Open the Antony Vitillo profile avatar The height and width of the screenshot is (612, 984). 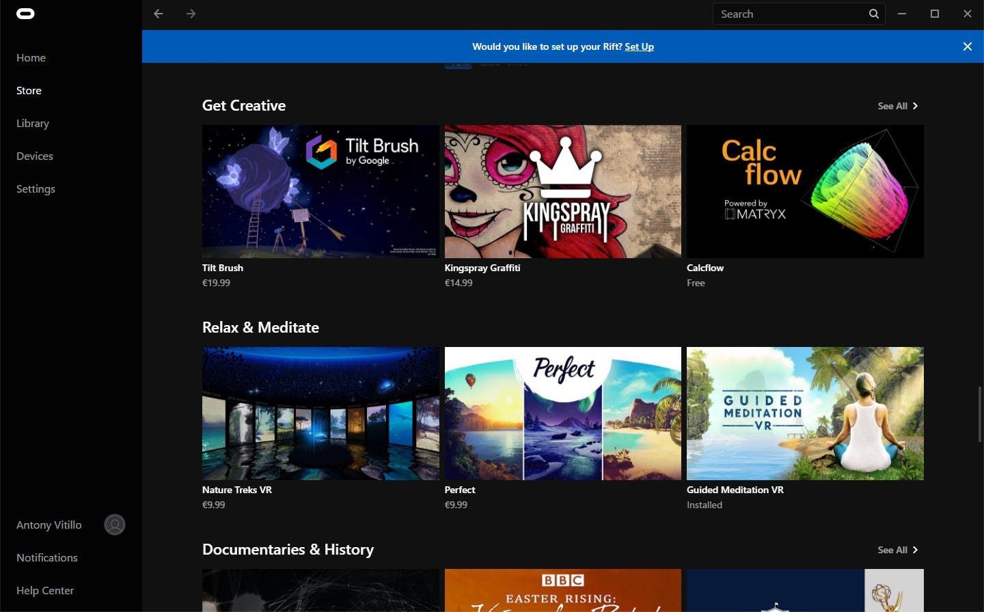coord(115,525)
